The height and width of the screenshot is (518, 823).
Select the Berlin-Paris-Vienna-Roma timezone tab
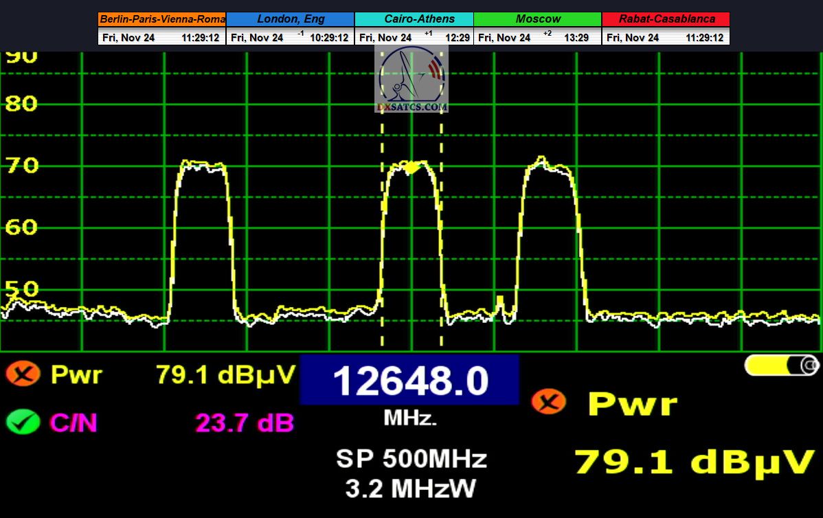[x=162, y=19]
